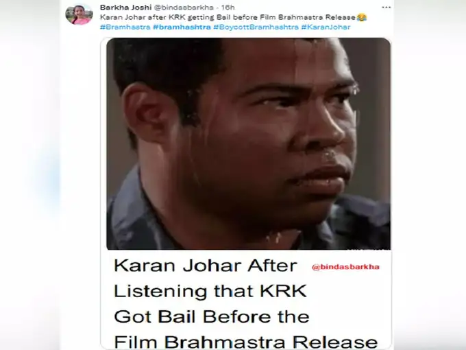Screen dimensions: 466x350
Task: Open the tweet's three-dot more options menu
Action: point(386,8)
